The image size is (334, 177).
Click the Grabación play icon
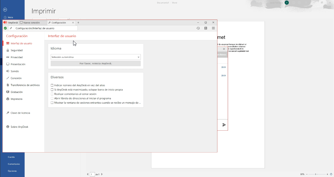click(x=8, y=92)
